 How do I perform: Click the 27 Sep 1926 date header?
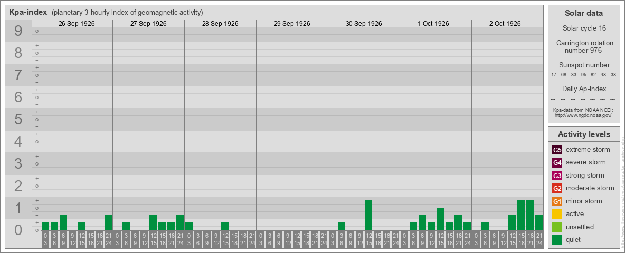(x=148, y=24)
